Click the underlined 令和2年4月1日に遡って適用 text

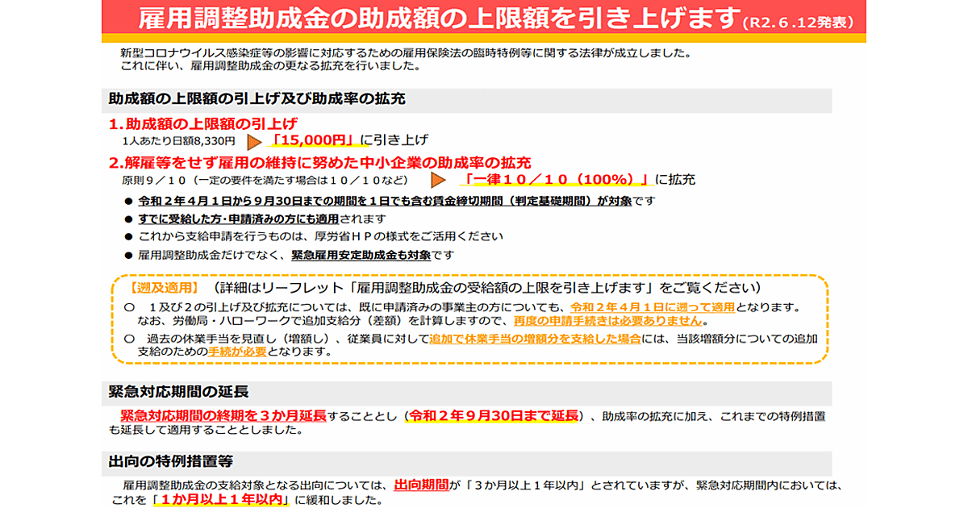point(653,307)
